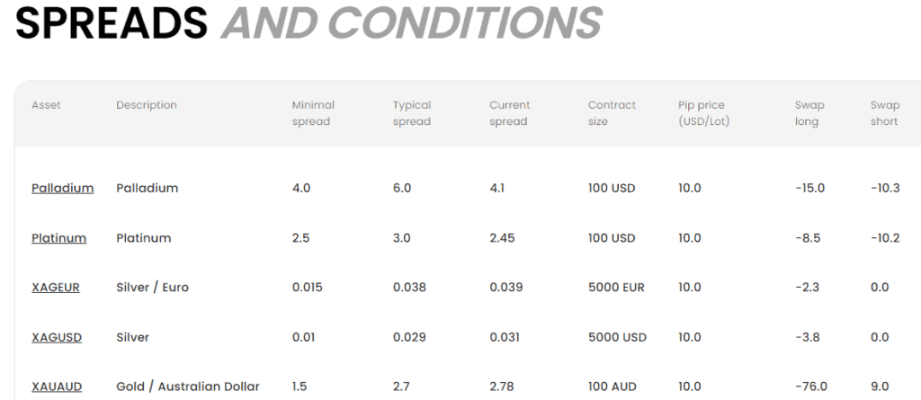
Task: Open the XAGUSD asset link
Action: 57,337
